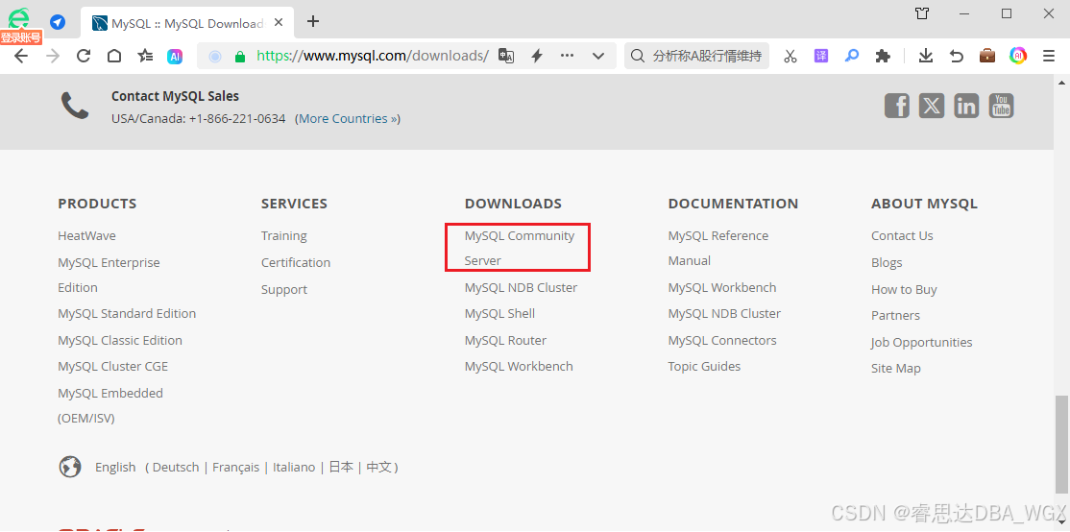This screenshot has width=1070, height=532.
Task: Click the lightning speed mode icon
Action: (537, 56)
